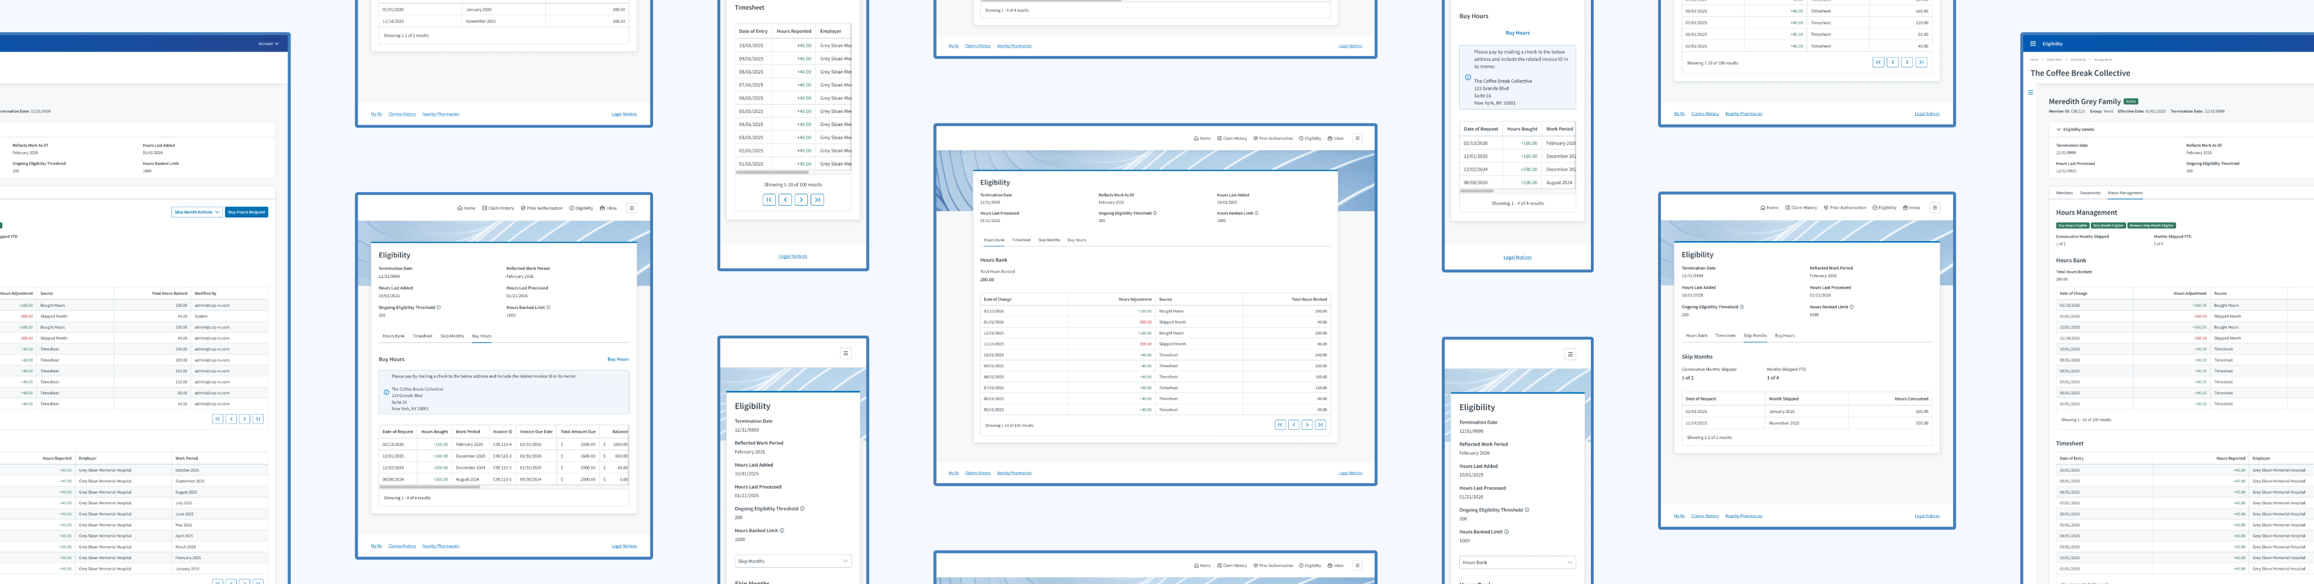This screenshot has width=2314, height=584.
Task: Open hamburger menu in mobile Skip Months dropdown screen
Action: [845, 353]
